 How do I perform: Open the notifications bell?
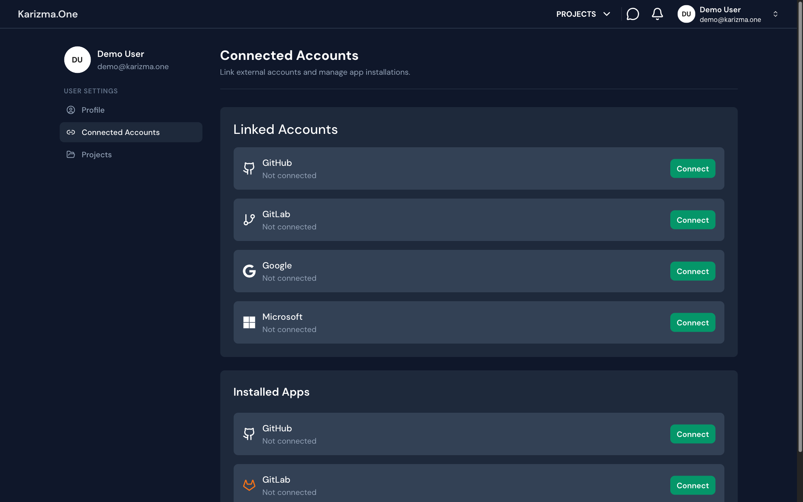[657, 14]
